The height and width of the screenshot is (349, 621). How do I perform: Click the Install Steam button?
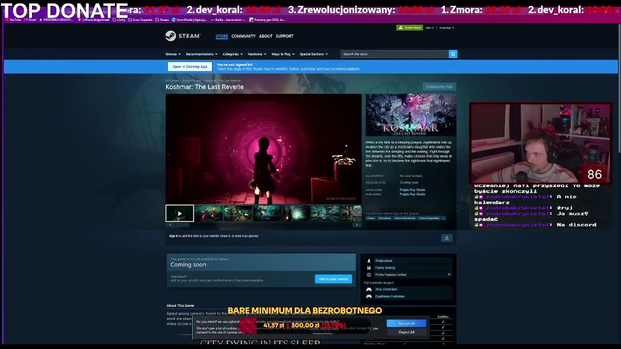point(409,28)
